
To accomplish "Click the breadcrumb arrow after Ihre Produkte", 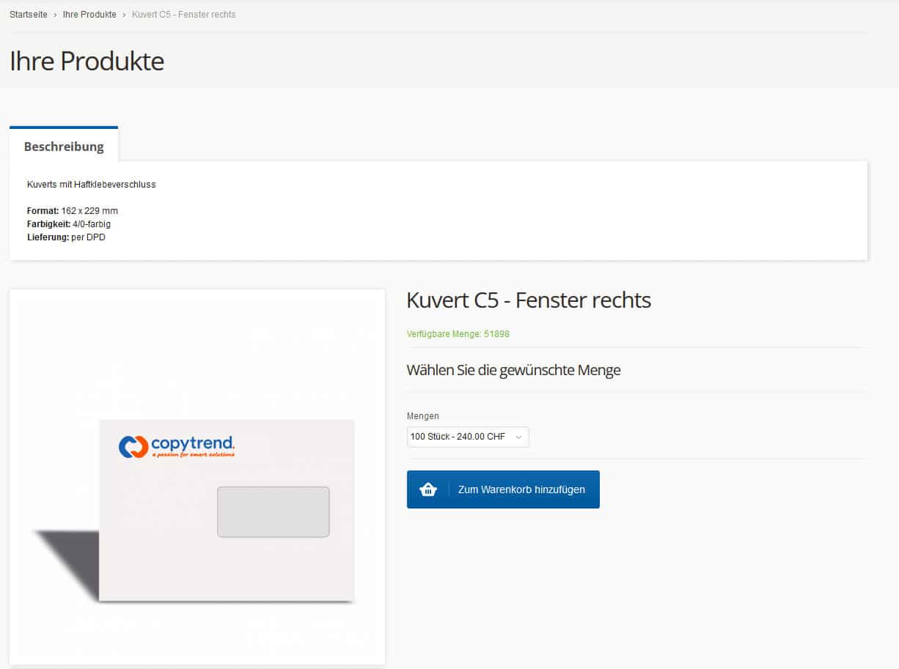I will coord(124,15).
